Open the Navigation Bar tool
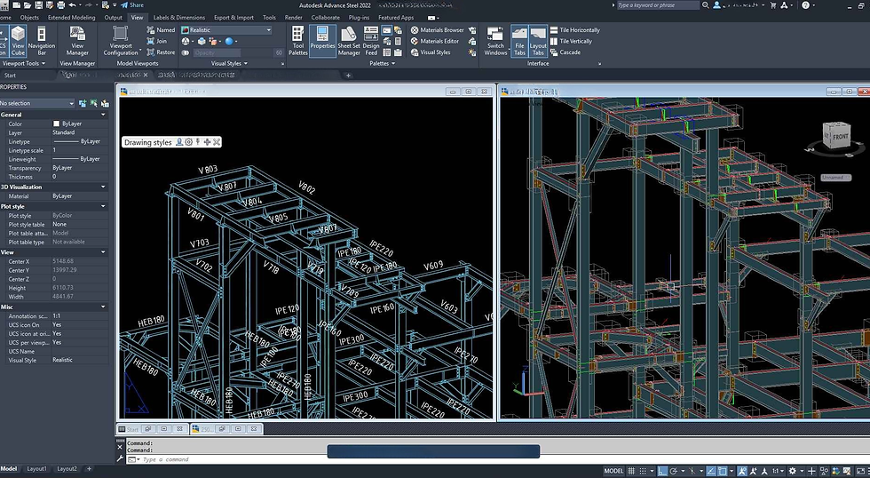870x478 pixels. (42, 41)
